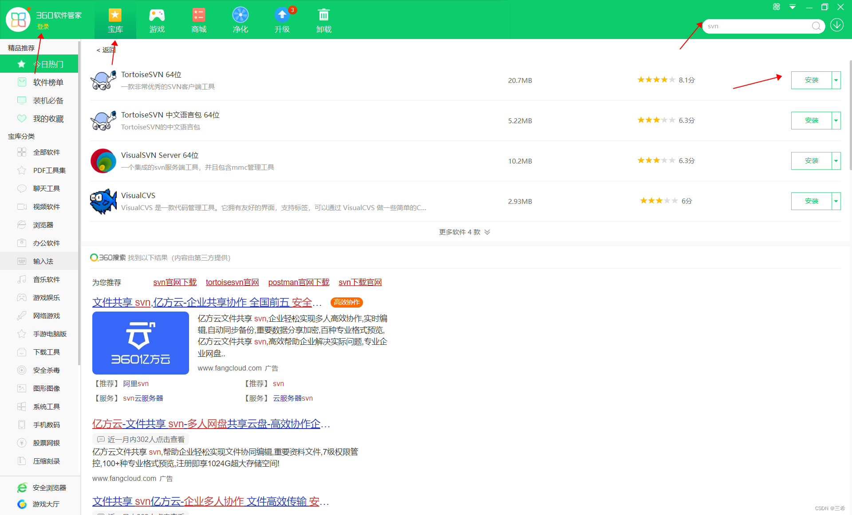This screenshot has width=852, height=515.
Task: Click the PDF工具集 star icon
Action: [21, 170]
